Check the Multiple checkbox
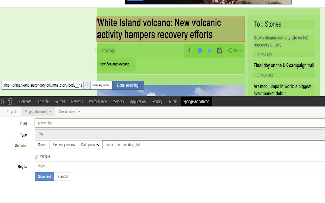 [x=36, y=157]
